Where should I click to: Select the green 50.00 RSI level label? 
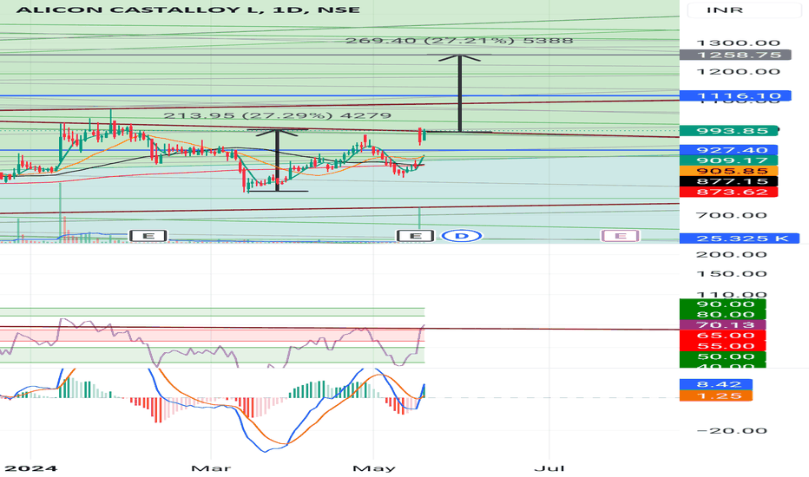[x=723, y=356]
